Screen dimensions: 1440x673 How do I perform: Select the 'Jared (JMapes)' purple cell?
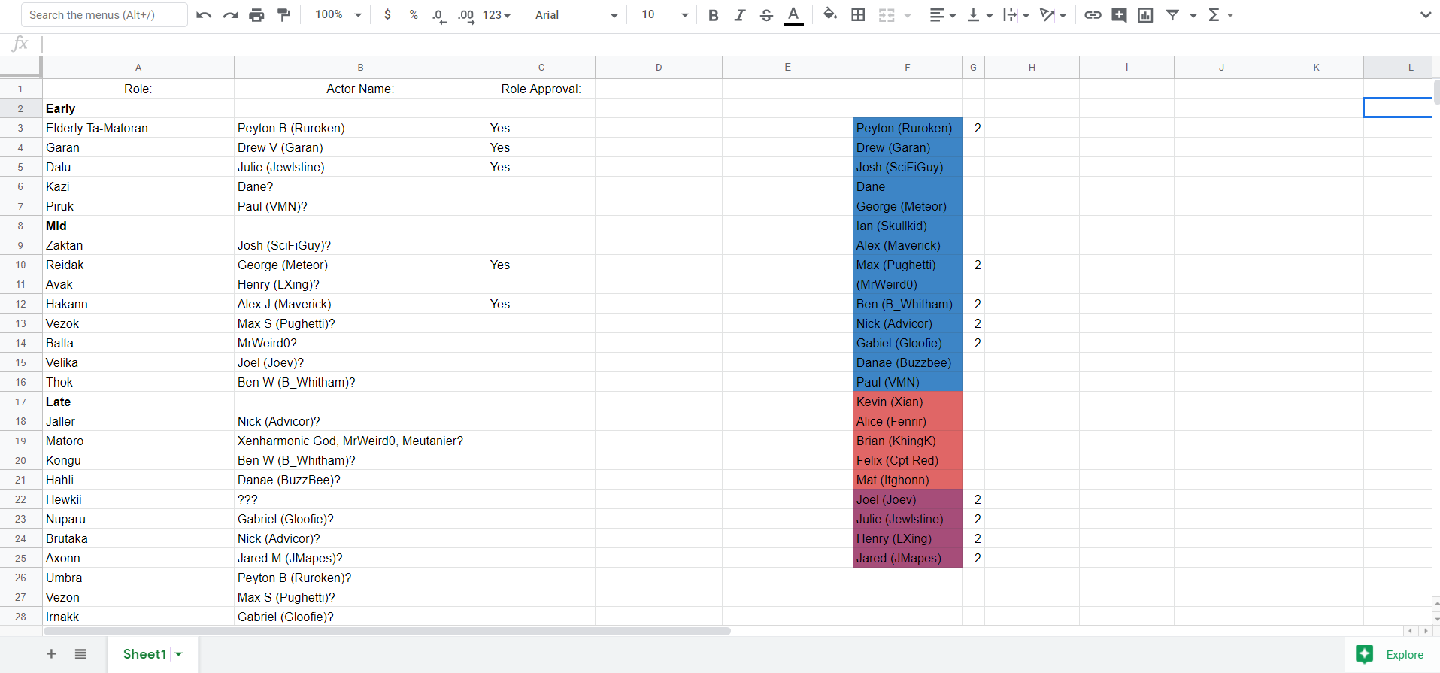pos(908,558)
